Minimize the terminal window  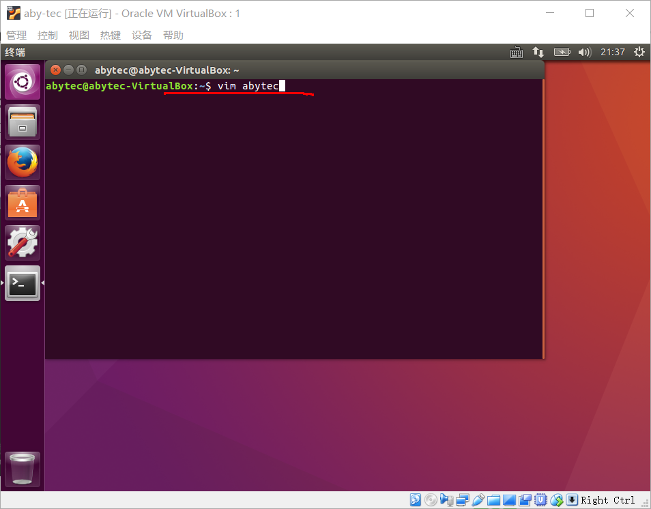69,70
